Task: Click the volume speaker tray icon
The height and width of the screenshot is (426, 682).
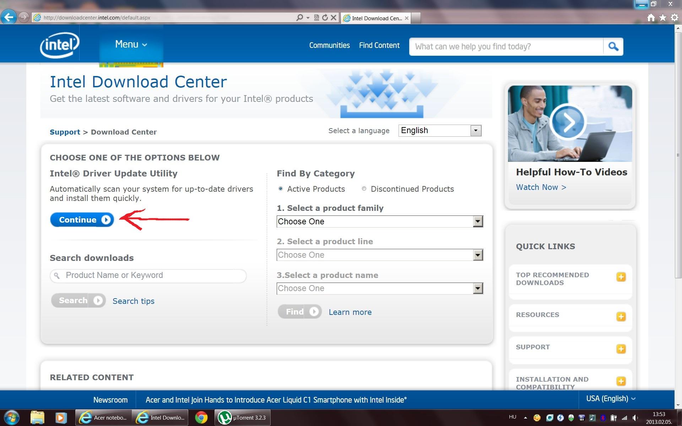Action: point(635,418)
